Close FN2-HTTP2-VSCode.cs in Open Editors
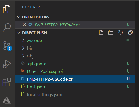 24,25
